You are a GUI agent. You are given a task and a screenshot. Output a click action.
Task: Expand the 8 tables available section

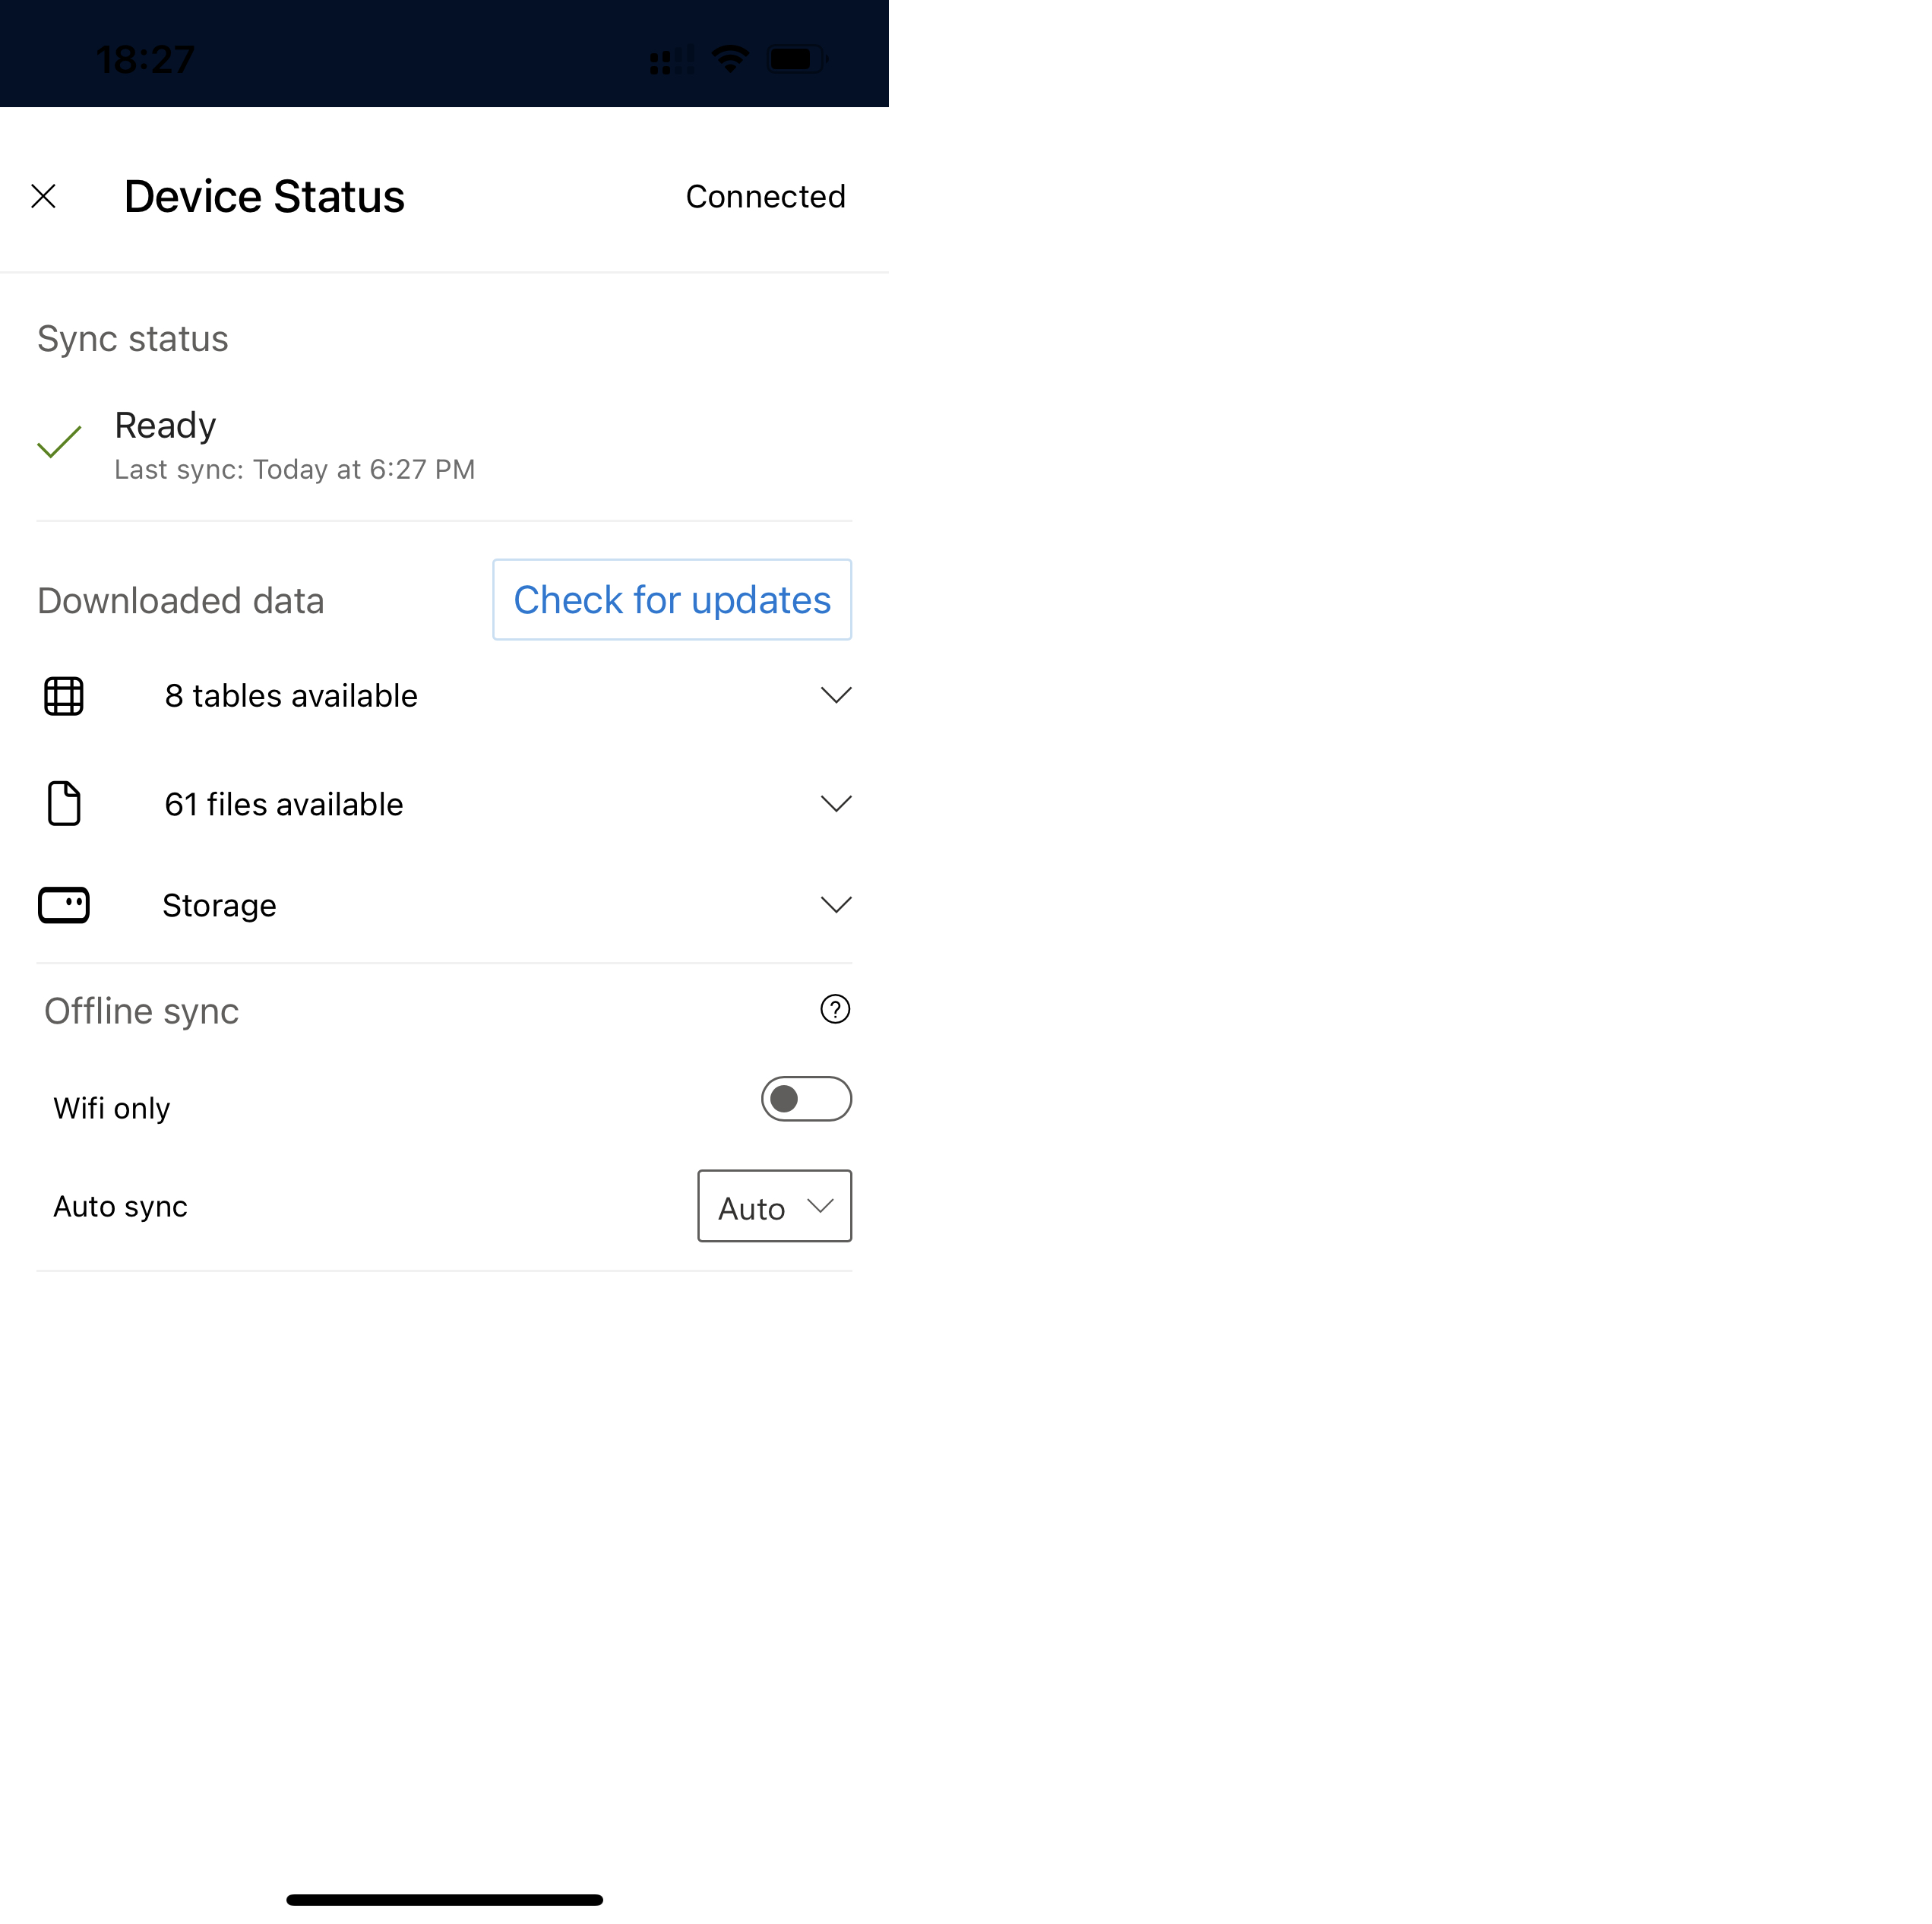pyautogui.click(x=835, y=695)
